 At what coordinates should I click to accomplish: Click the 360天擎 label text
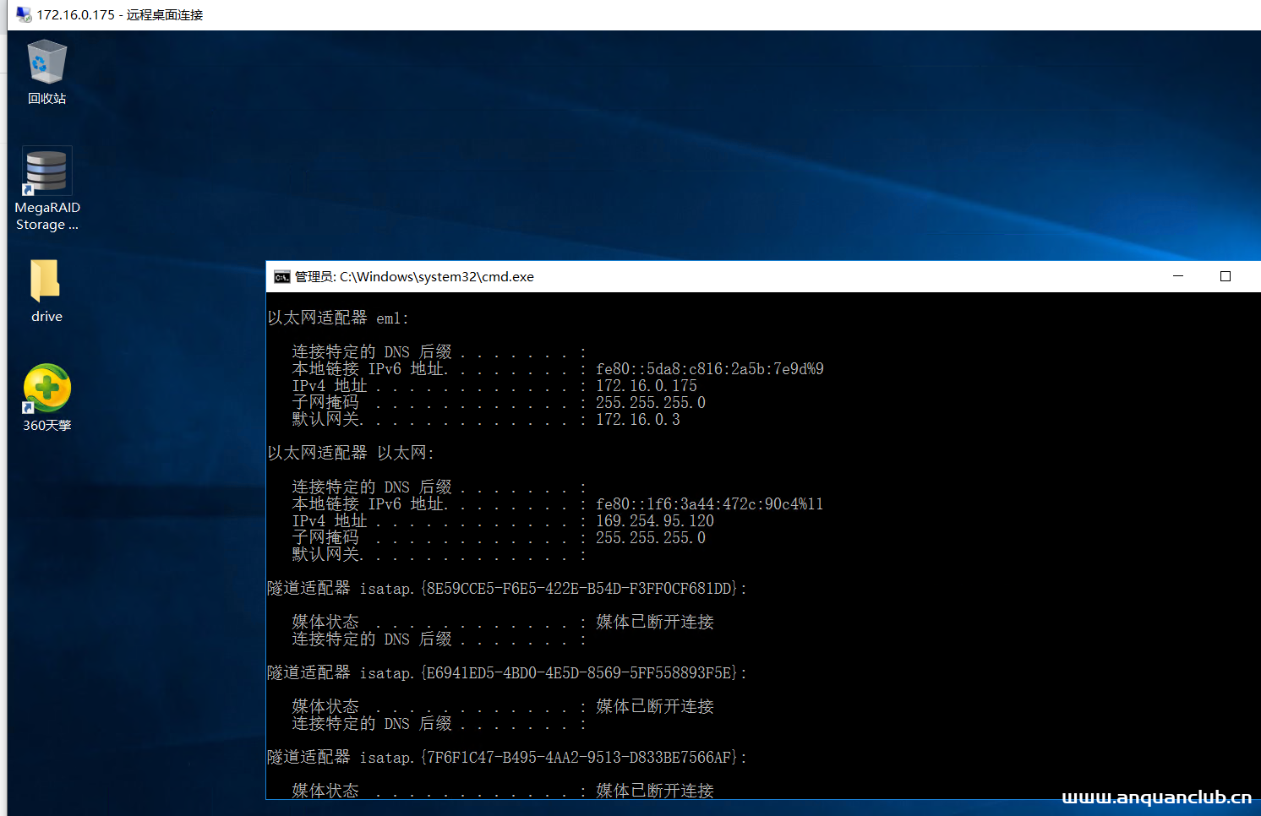[47, 426]
